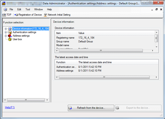The width and height of the screenshot is (165, 119).
Task: Open the Window menu
Action: 38,10
